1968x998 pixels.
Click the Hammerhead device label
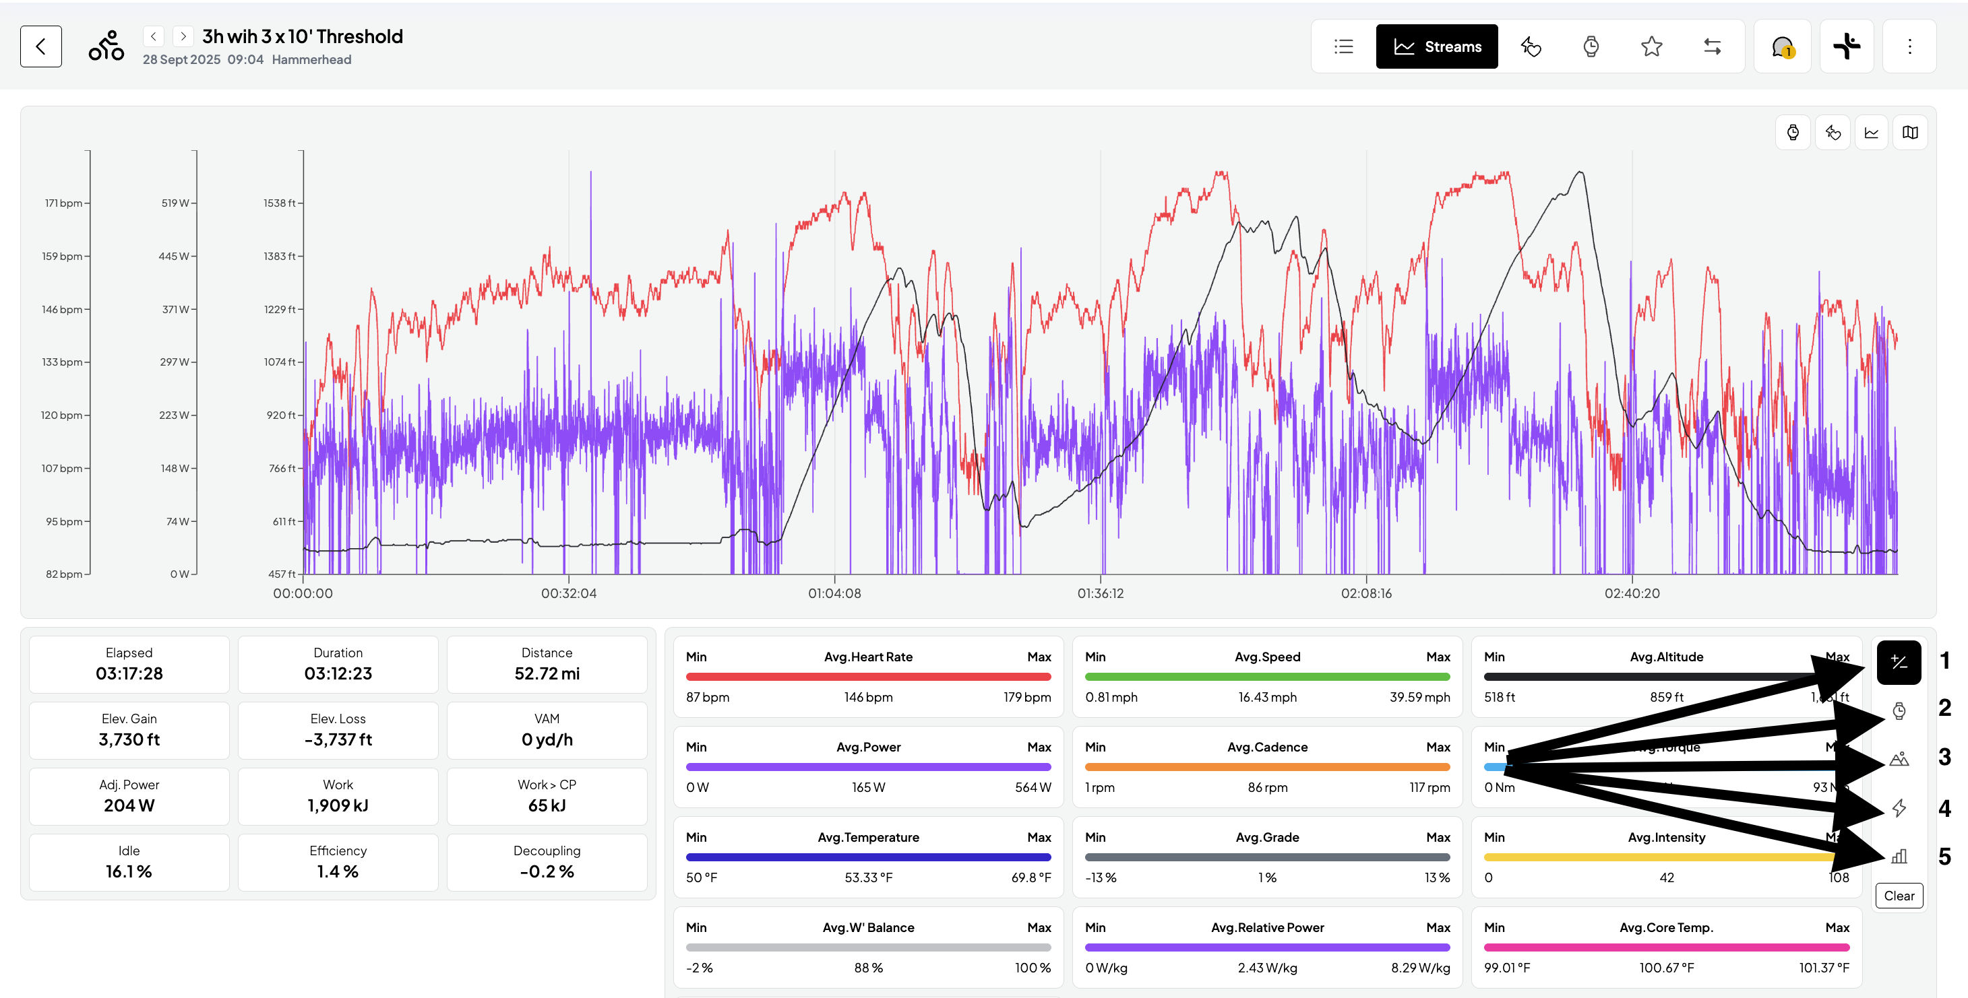coord(311,59)
